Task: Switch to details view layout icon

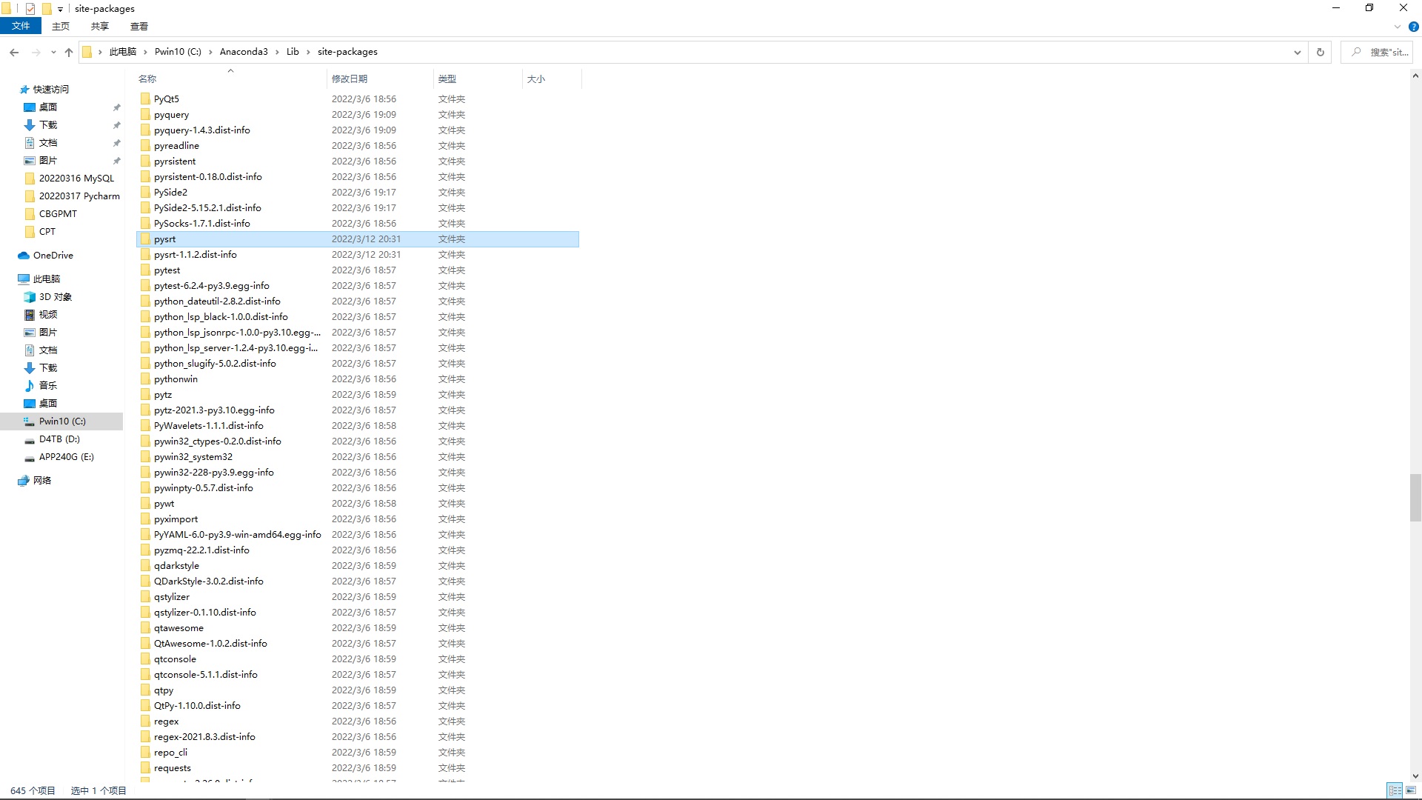Action: (x=1395, y=790)
